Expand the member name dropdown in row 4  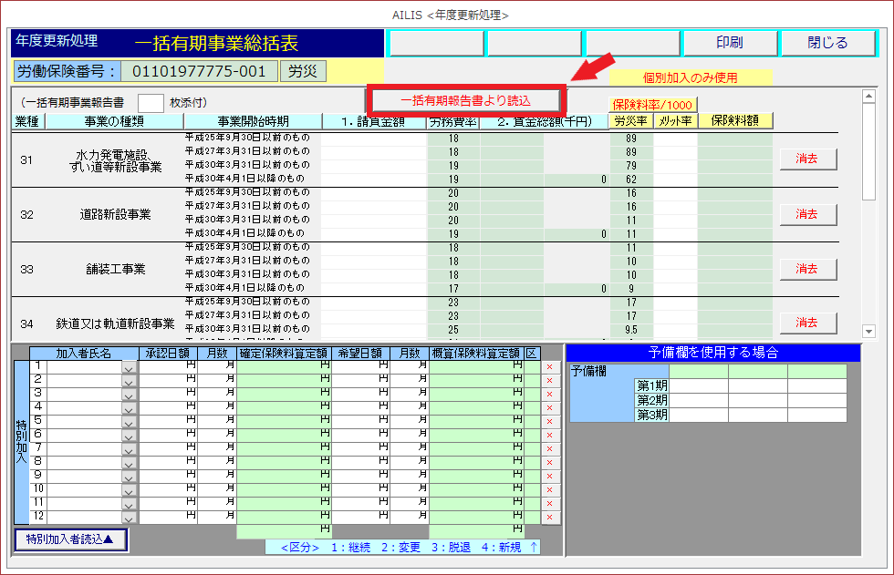(129, 408)
